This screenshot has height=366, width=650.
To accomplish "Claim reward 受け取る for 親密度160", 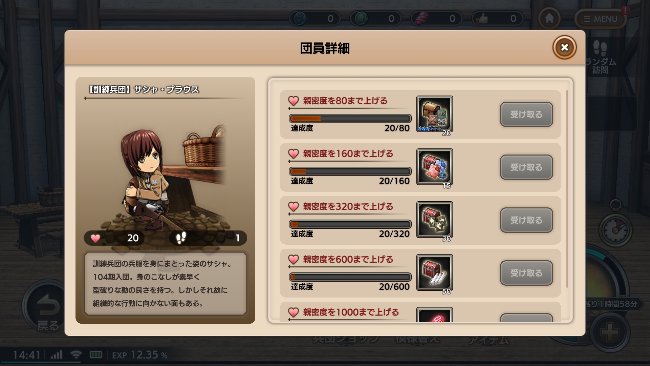I will [526, 167].
